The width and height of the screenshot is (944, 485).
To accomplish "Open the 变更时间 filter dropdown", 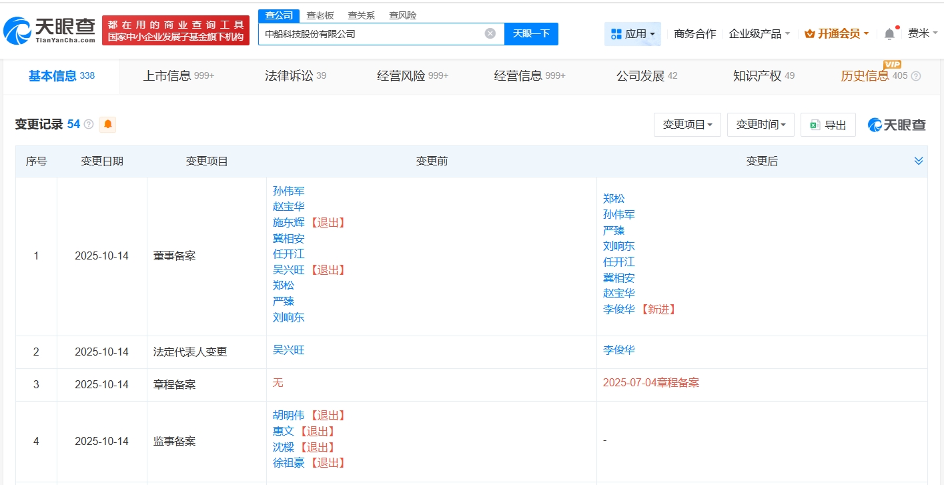I will [761, 125].
